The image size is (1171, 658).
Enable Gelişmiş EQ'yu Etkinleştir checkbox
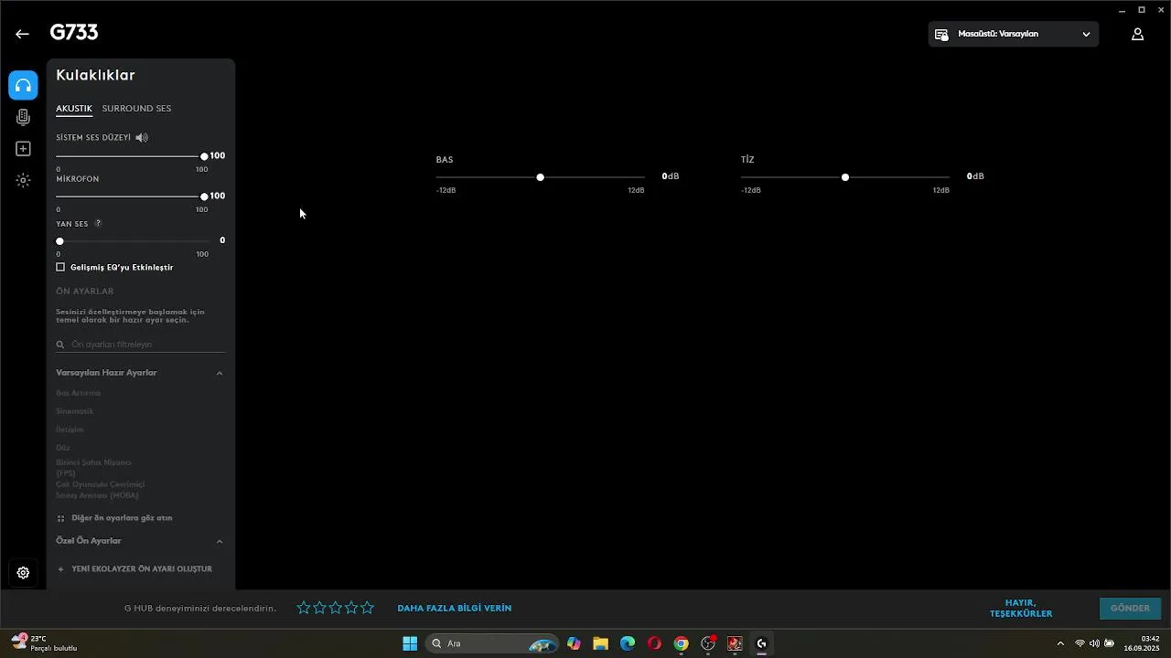tap(60, 268)
